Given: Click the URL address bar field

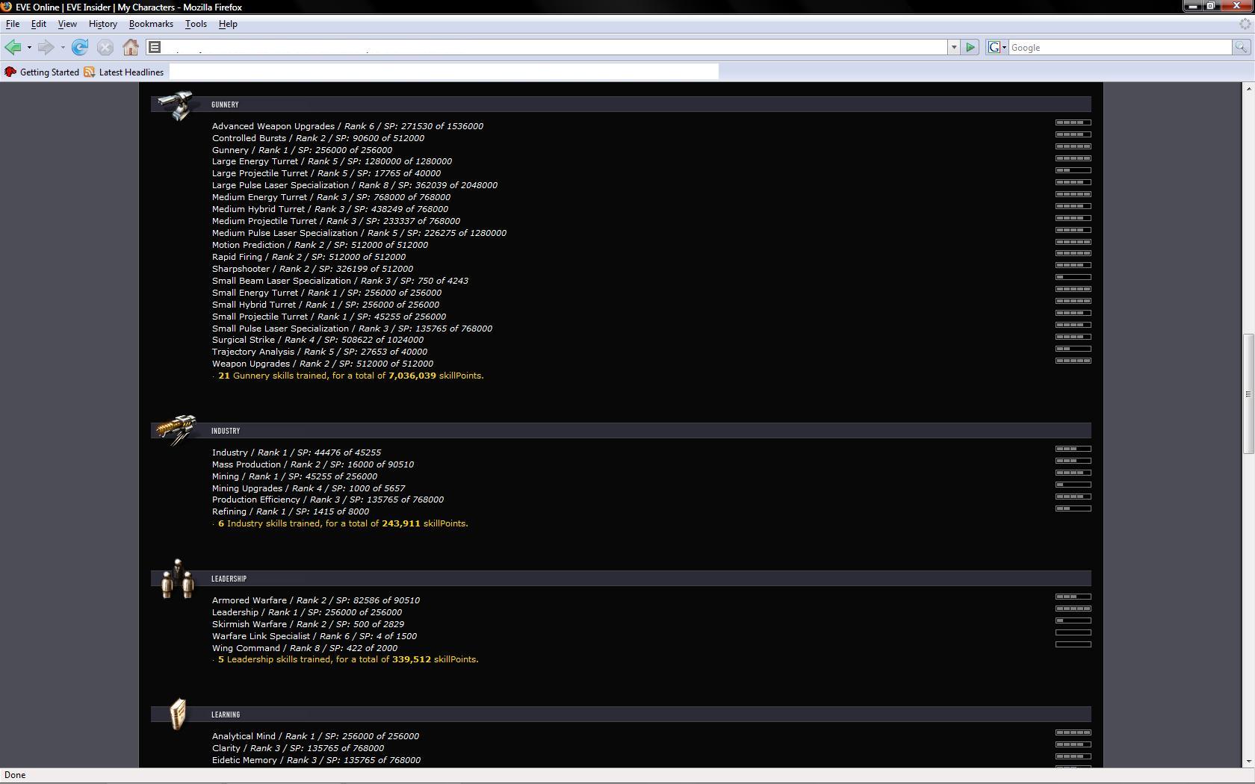Looking at the screenshot, I should point(554,48).
